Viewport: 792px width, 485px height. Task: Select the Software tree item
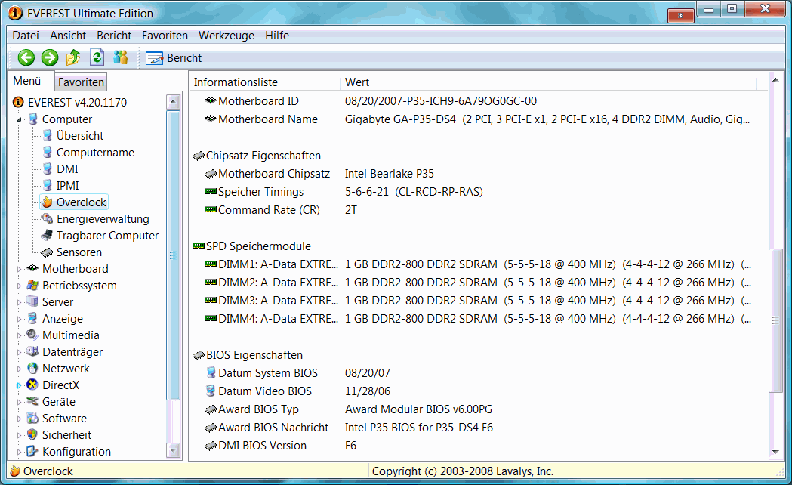pos(64,419)
